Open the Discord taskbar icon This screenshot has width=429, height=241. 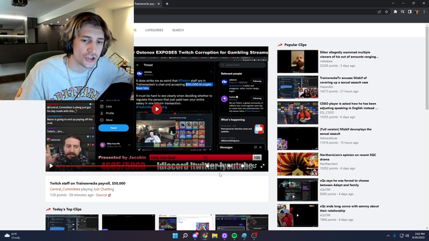point(195,236)
